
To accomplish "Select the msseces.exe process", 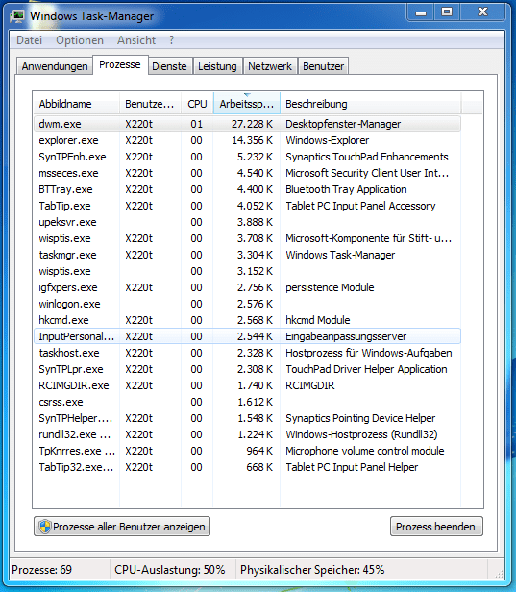I will (247, 173).
